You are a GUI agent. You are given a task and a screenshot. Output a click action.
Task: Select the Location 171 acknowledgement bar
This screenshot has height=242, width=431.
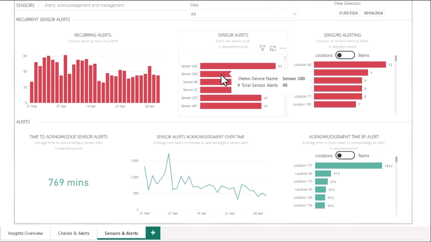(x=348, y=165)
